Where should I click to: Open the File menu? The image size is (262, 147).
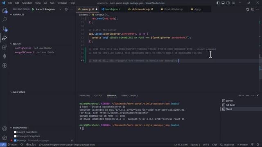pos(10,3)
